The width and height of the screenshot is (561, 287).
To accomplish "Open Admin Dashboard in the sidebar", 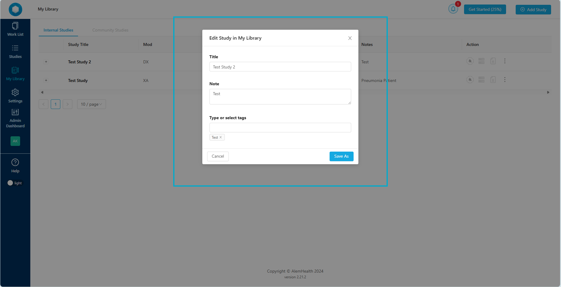I will coord(15,118).
